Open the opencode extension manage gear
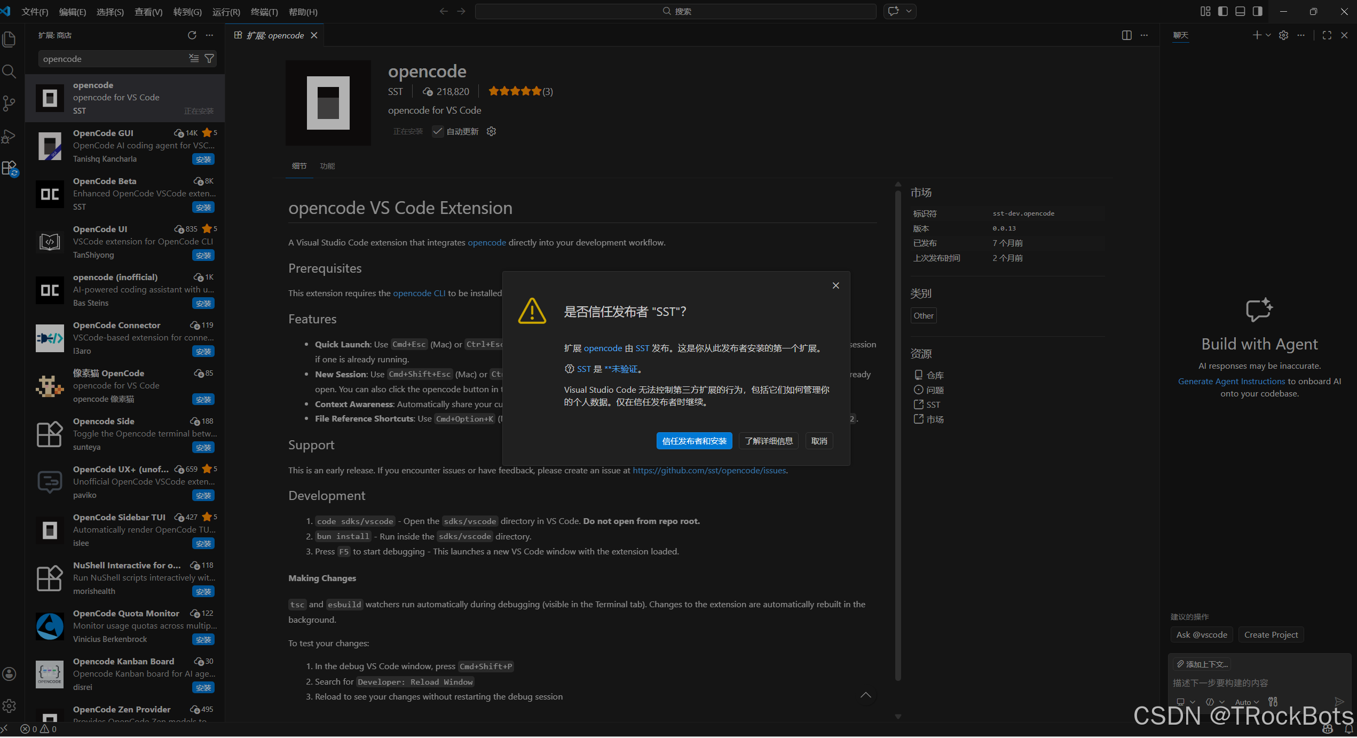The image size is (1357, 738). click(x=491, y=131)
